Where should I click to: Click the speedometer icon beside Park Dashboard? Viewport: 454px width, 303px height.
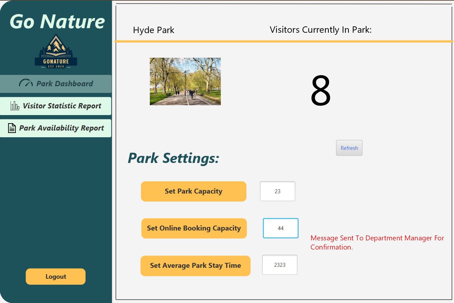[x=26, y=83]
